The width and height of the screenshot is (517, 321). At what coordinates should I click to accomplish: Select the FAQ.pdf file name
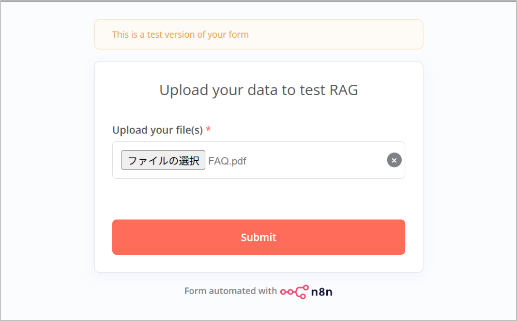pos(227,161)
